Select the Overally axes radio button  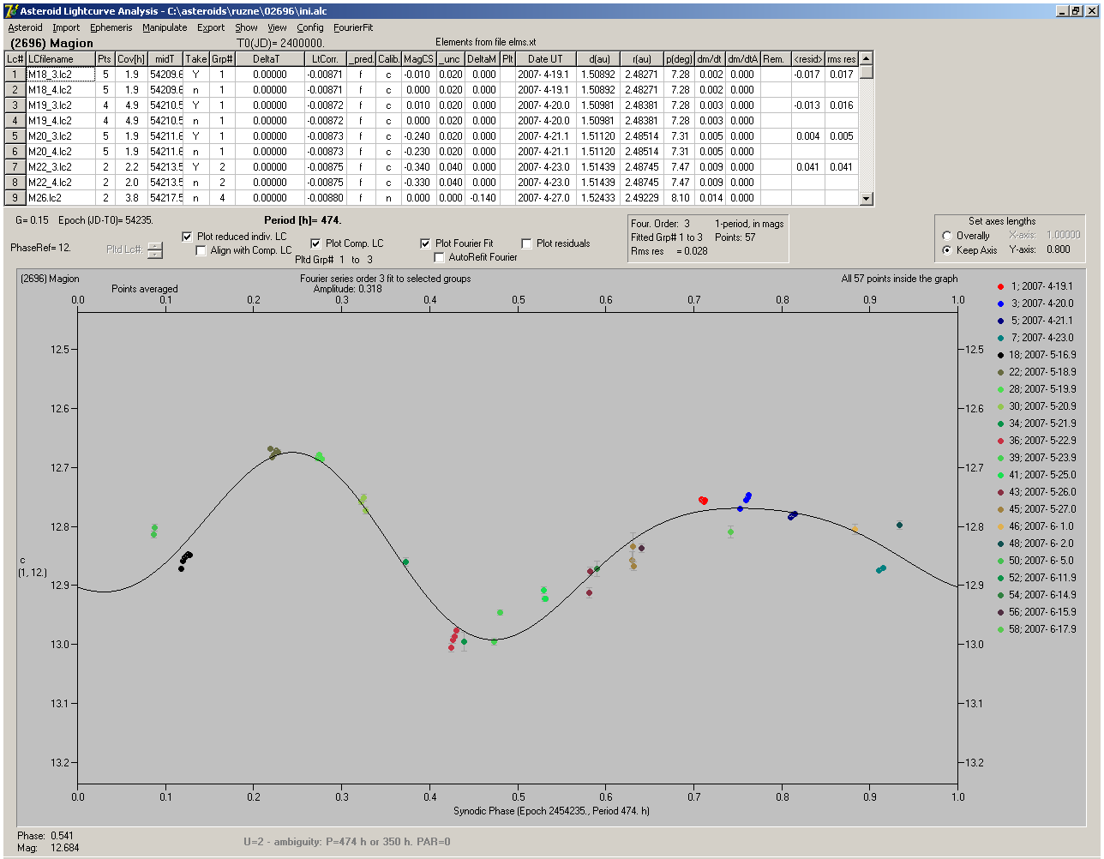click(947, 236)
